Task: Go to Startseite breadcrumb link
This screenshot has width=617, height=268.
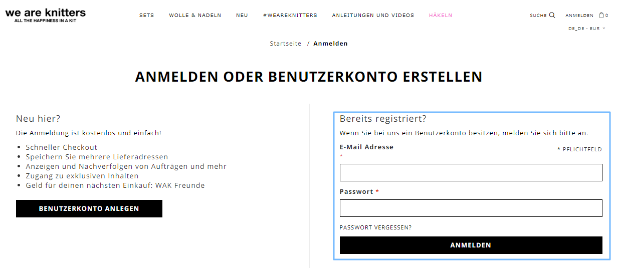Action: 286,44
